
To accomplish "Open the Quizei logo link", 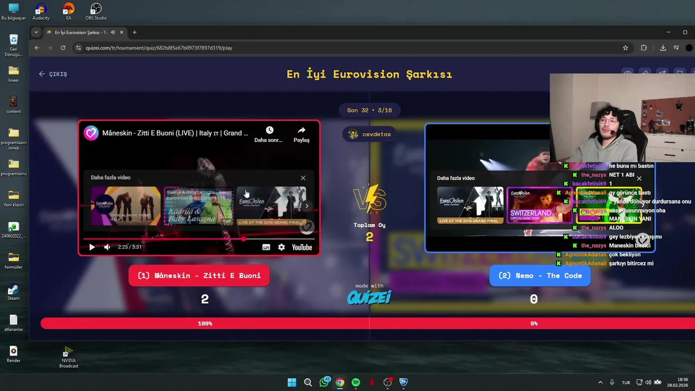I will click(369, 297).
